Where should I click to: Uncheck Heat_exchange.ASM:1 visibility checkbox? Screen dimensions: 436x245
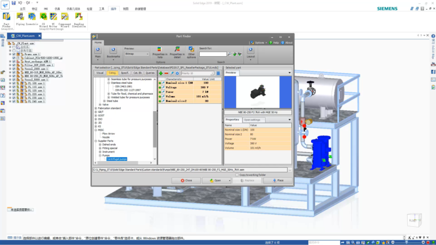pyautogui.click(x=14, y=62)
